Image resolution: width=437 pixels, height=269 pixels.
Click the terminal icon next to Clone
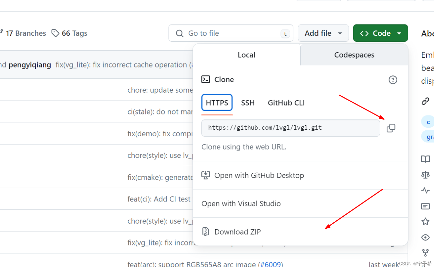[206, 79]
